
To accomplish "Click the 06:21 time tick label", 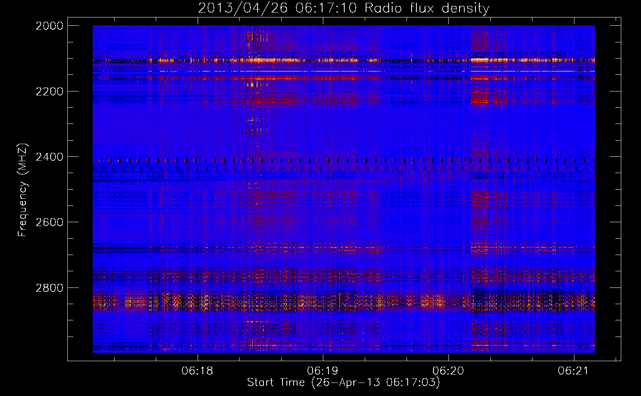I will tap(574, 371).
